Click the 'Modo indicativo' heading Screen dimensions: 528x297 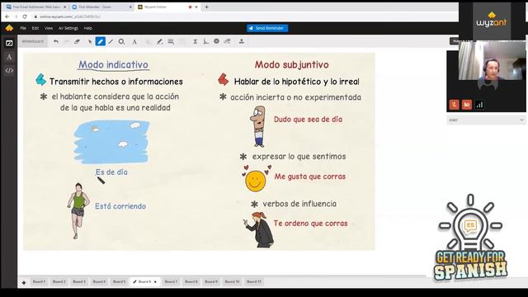tap(114, 64)
